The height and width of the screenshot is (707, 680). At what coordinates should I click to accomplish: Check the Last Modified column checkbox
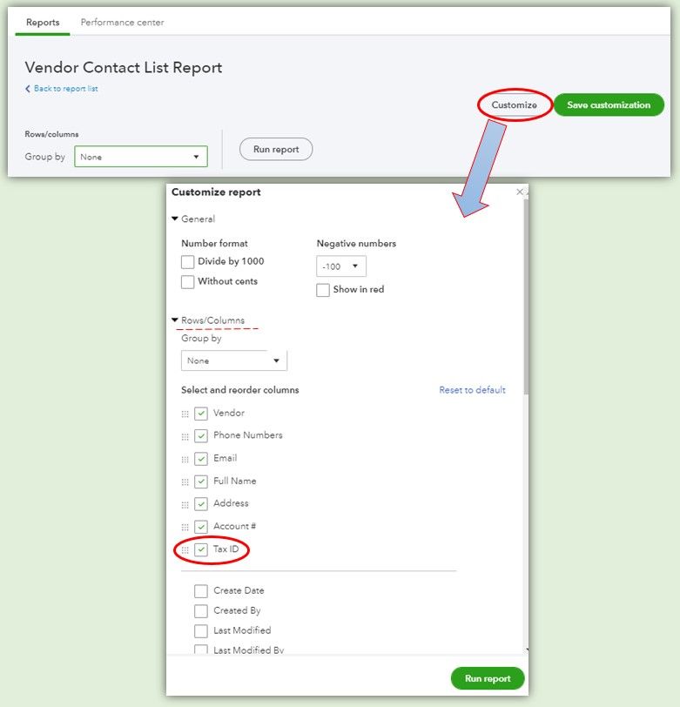click(201, 630)
